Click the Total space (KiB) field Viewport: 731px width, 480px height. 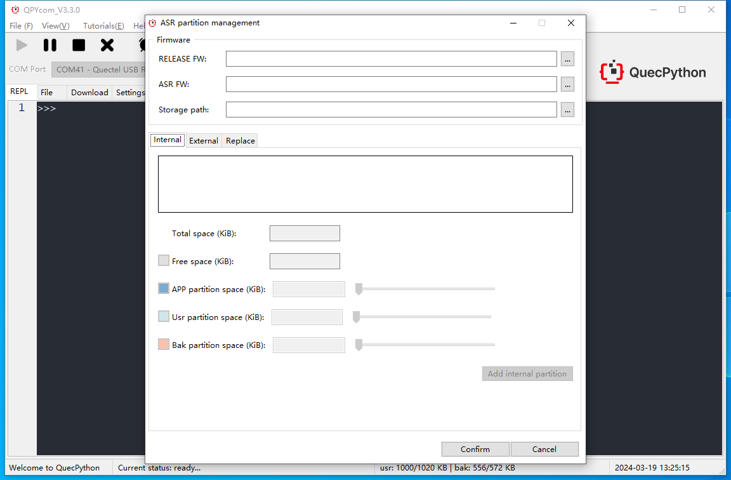pyautogui.click(x=305, y=233)
